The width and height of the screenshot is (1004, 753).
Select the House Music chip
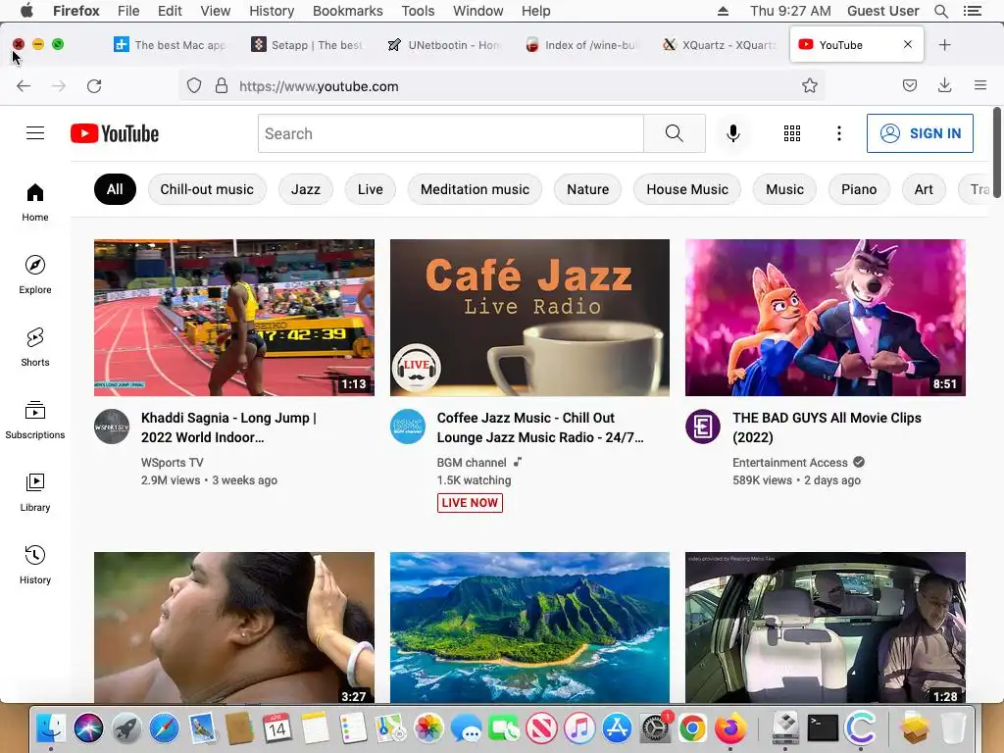tap(687, 189)
